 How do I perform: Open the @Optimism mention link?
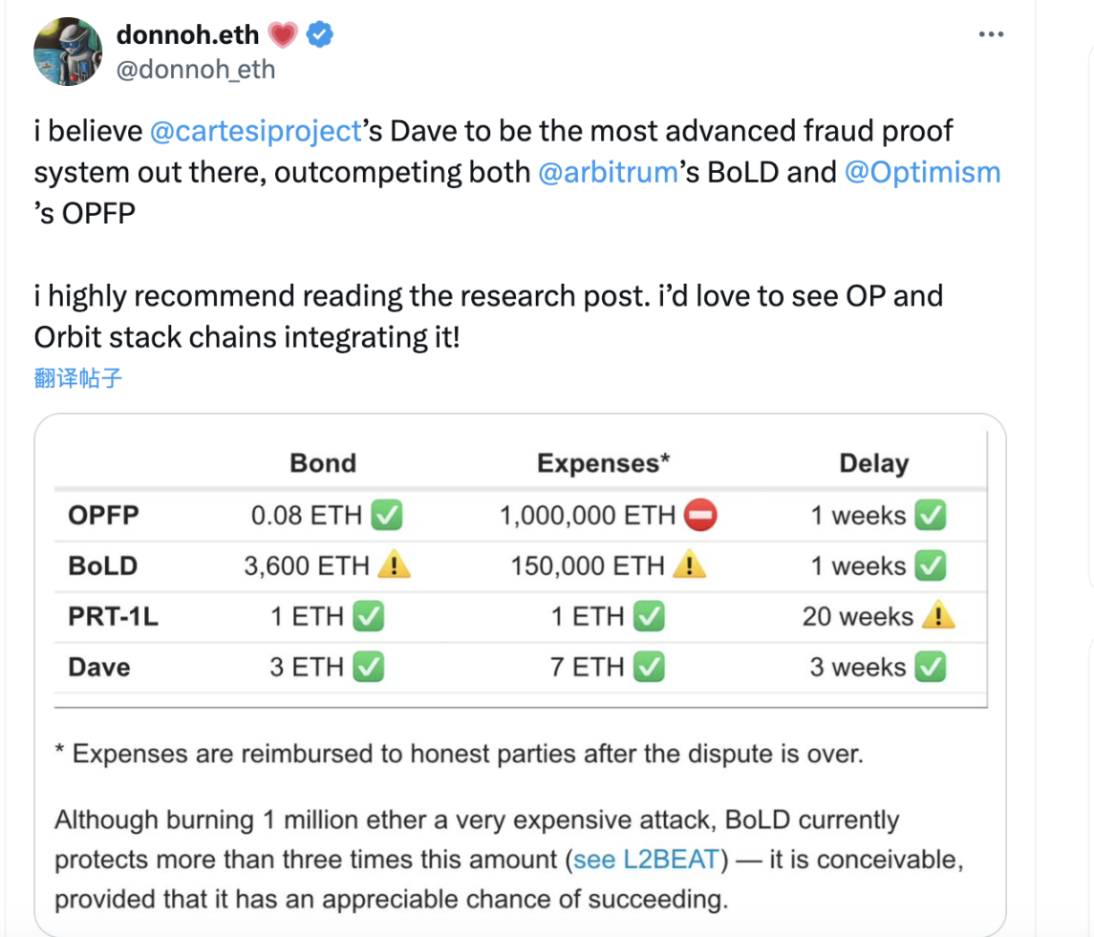point(922,172)
